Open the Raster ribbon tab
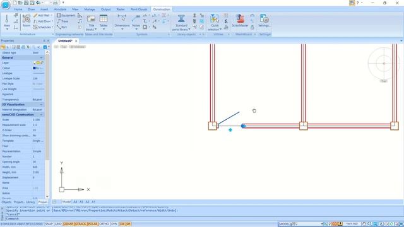The image size is (404, 227). tap(121, 9)
